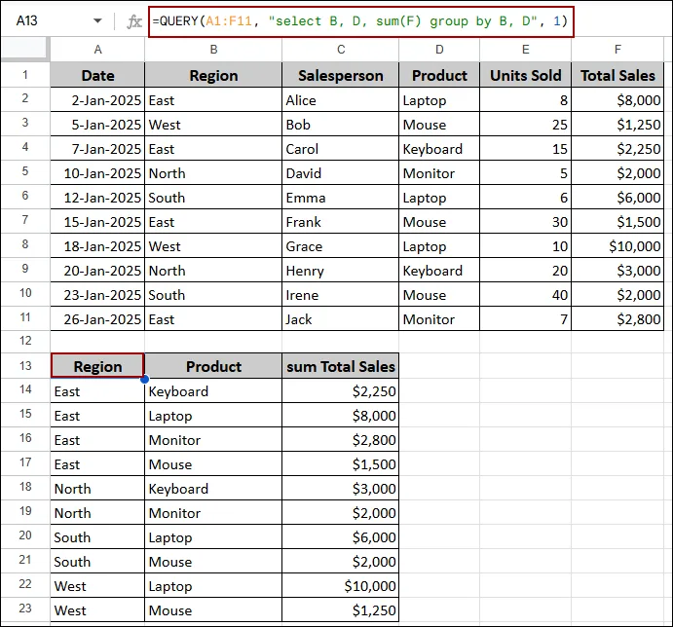Select the cell containing Carol
The image size is (673, 627).
click(341, 149)
